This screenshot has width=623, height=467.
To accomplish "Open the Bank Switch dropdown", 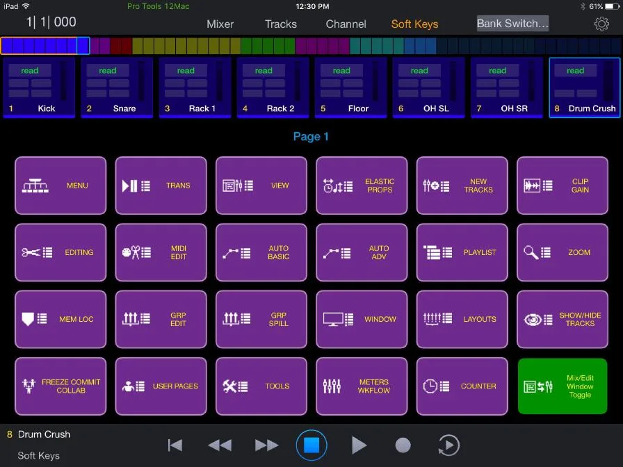I will tap(513, 24).
